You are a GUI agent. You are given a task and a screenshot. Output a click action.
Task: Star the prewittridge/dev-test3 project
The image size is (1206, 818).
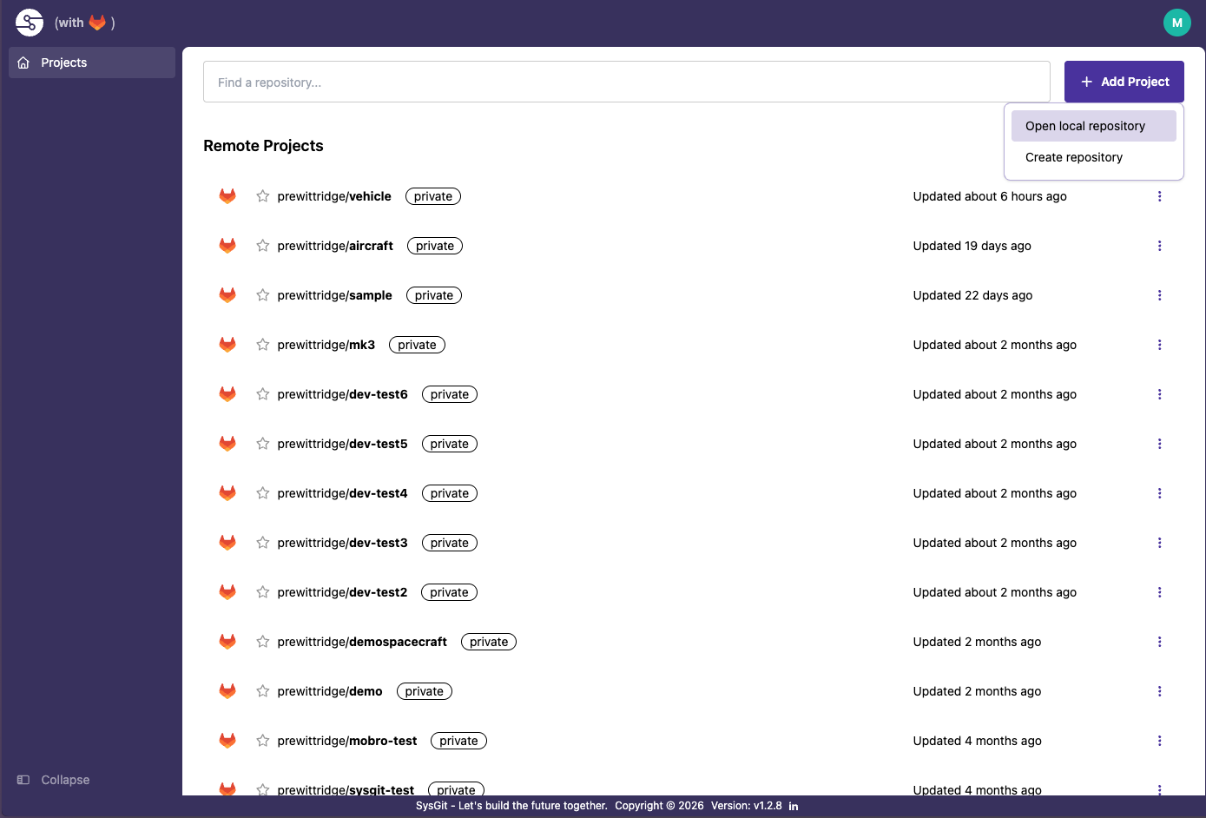pos(262,543)
